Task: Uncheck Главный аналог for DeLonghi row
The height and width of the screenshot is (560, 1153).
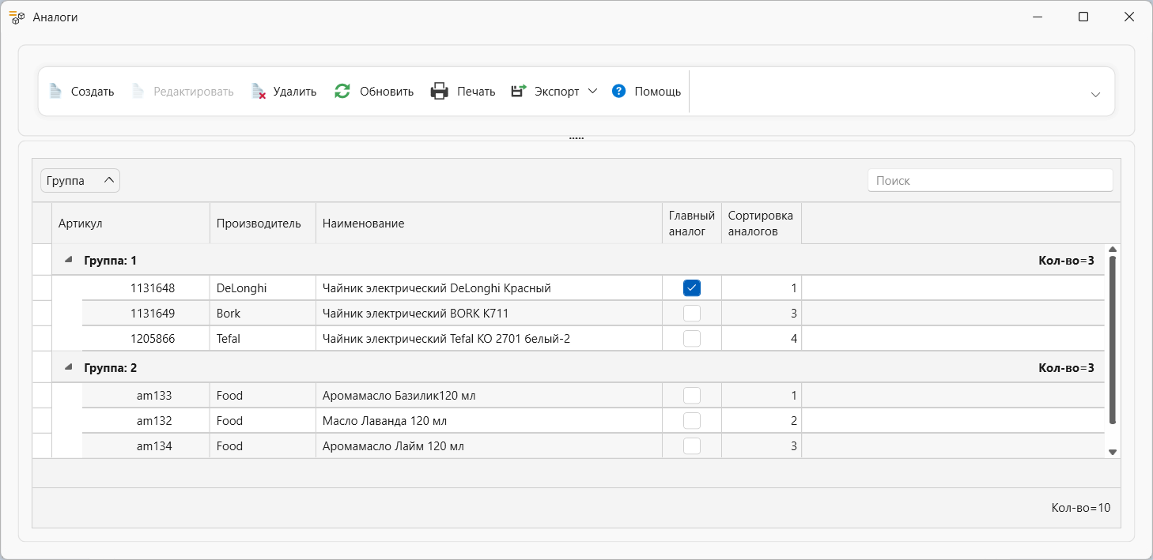Action: (692, 288)
